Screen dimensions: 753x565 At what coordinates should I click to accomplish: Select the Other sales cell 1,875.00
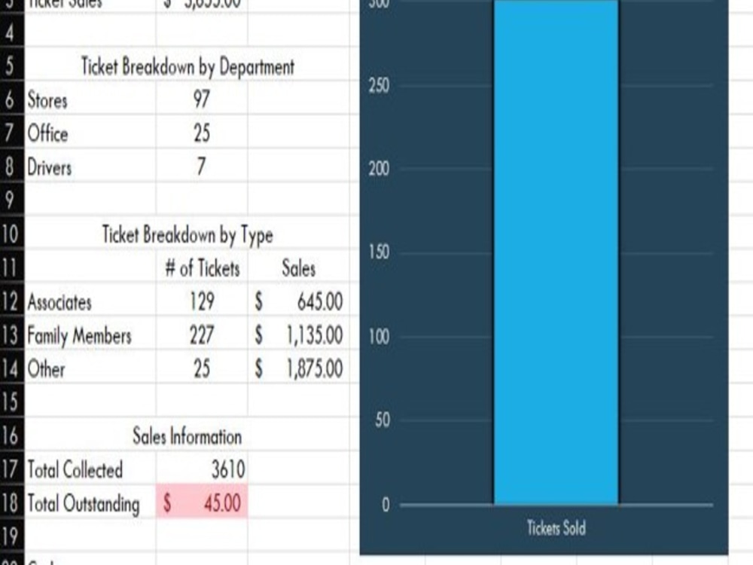coord(299,368)
